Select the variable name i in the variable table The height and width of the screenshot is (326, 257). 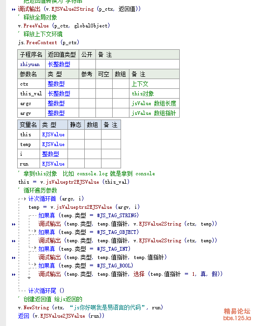coord(29,154)
